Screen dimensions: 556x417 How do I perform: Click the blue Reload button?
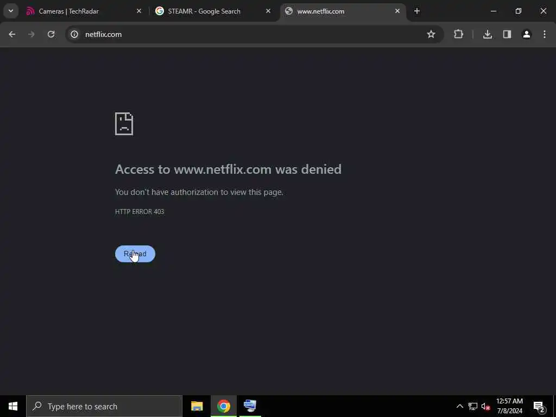click(x=135, y=254)
